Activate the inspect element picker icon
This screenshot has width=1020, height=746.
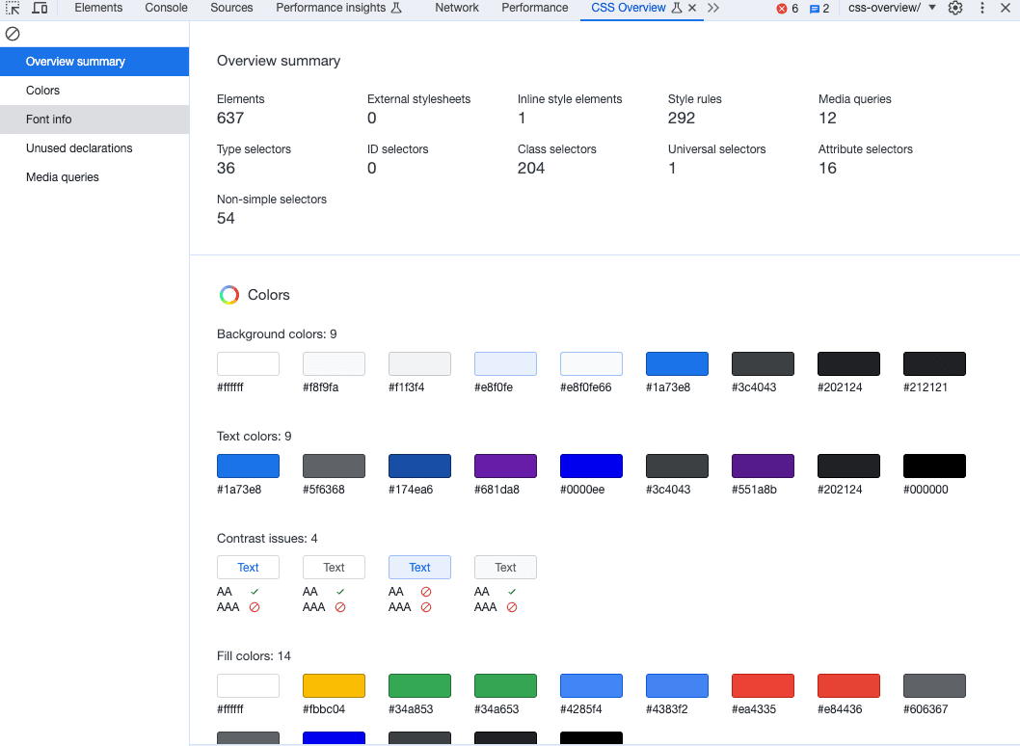[x=13, y=8]
